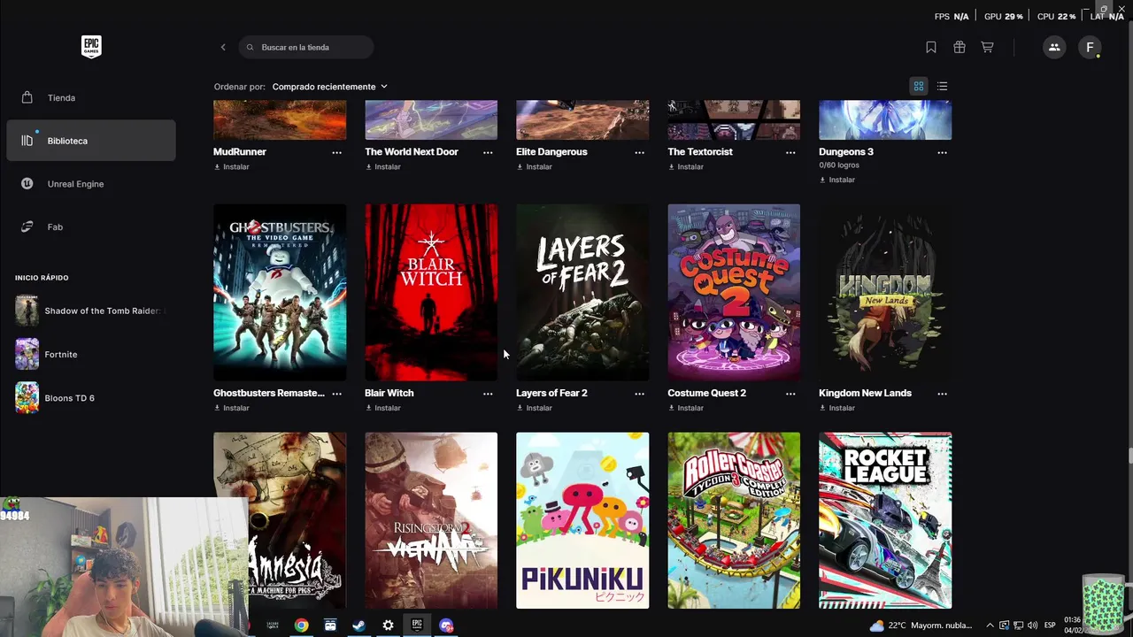
Task: Install Ghostbusters Remastered
Action: tap(232, 408)
